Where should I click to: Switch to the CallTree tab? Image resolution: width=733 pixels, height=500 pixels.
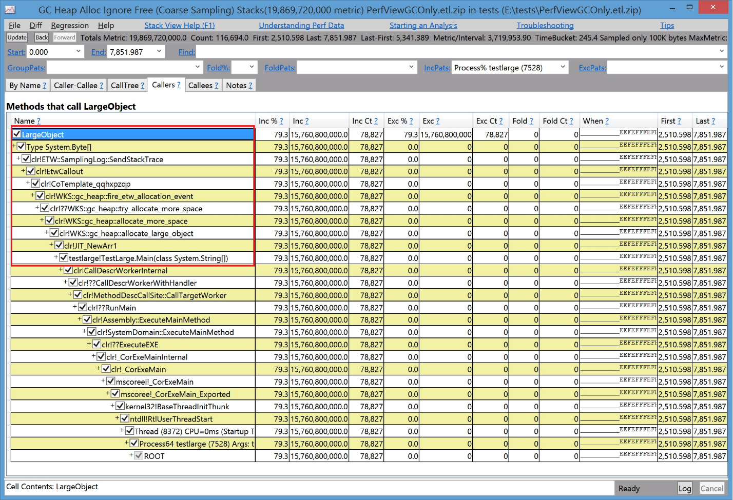pyautogui.click(x=125, y=86)
